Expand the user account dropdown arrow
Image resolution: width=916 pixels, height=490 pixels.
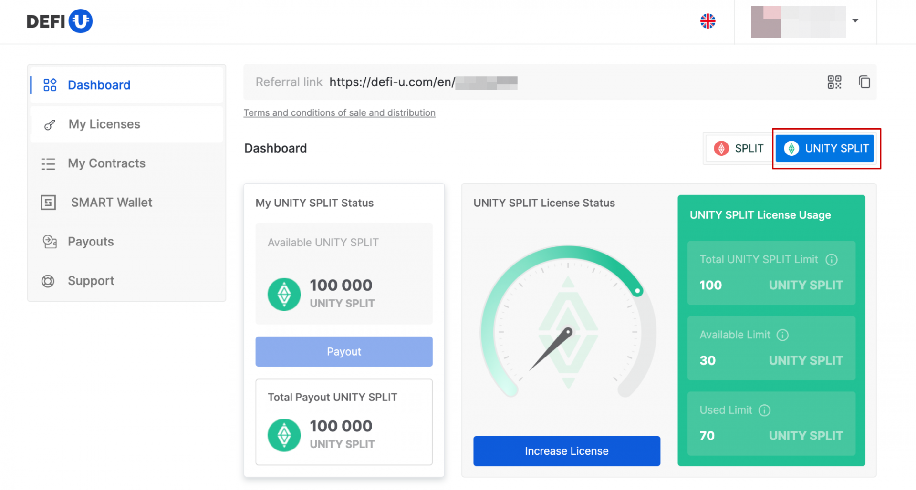(855, 20)
